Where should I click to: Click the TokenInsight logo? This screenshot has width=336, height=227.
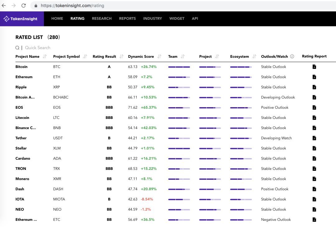click(21, 19)
